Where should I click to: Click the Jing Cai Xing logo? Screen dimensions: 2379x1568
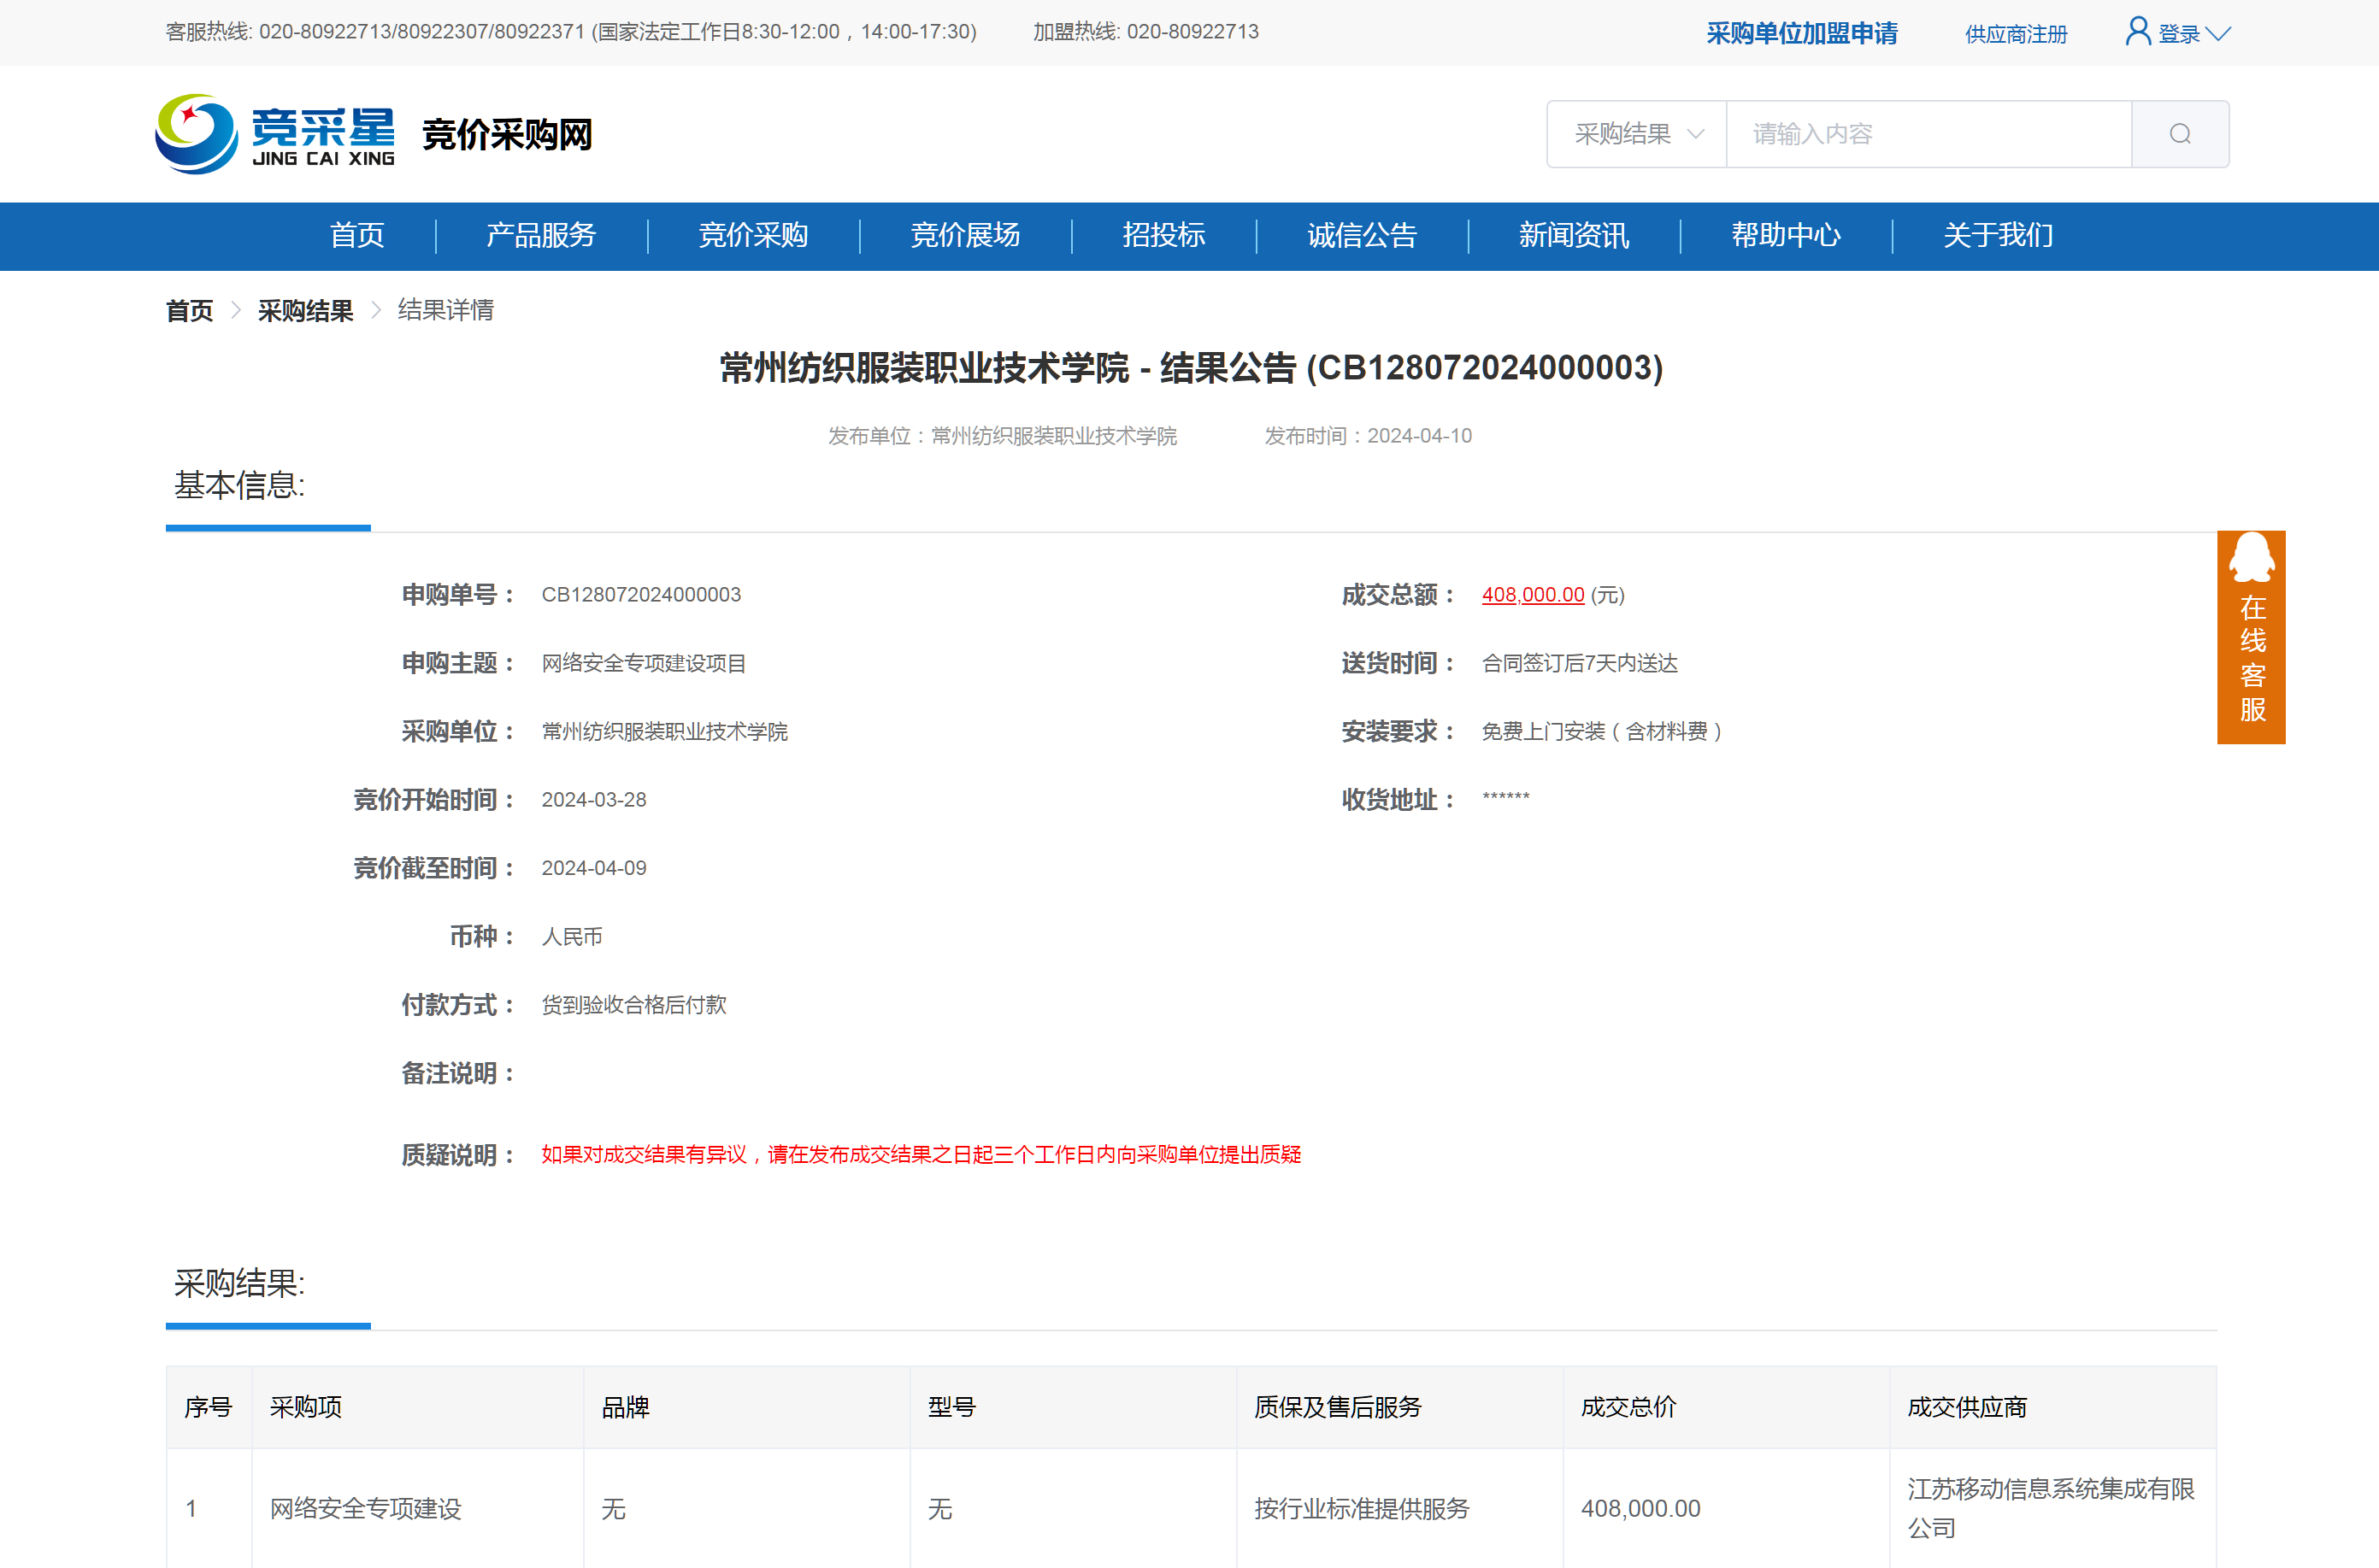[275, 134]
